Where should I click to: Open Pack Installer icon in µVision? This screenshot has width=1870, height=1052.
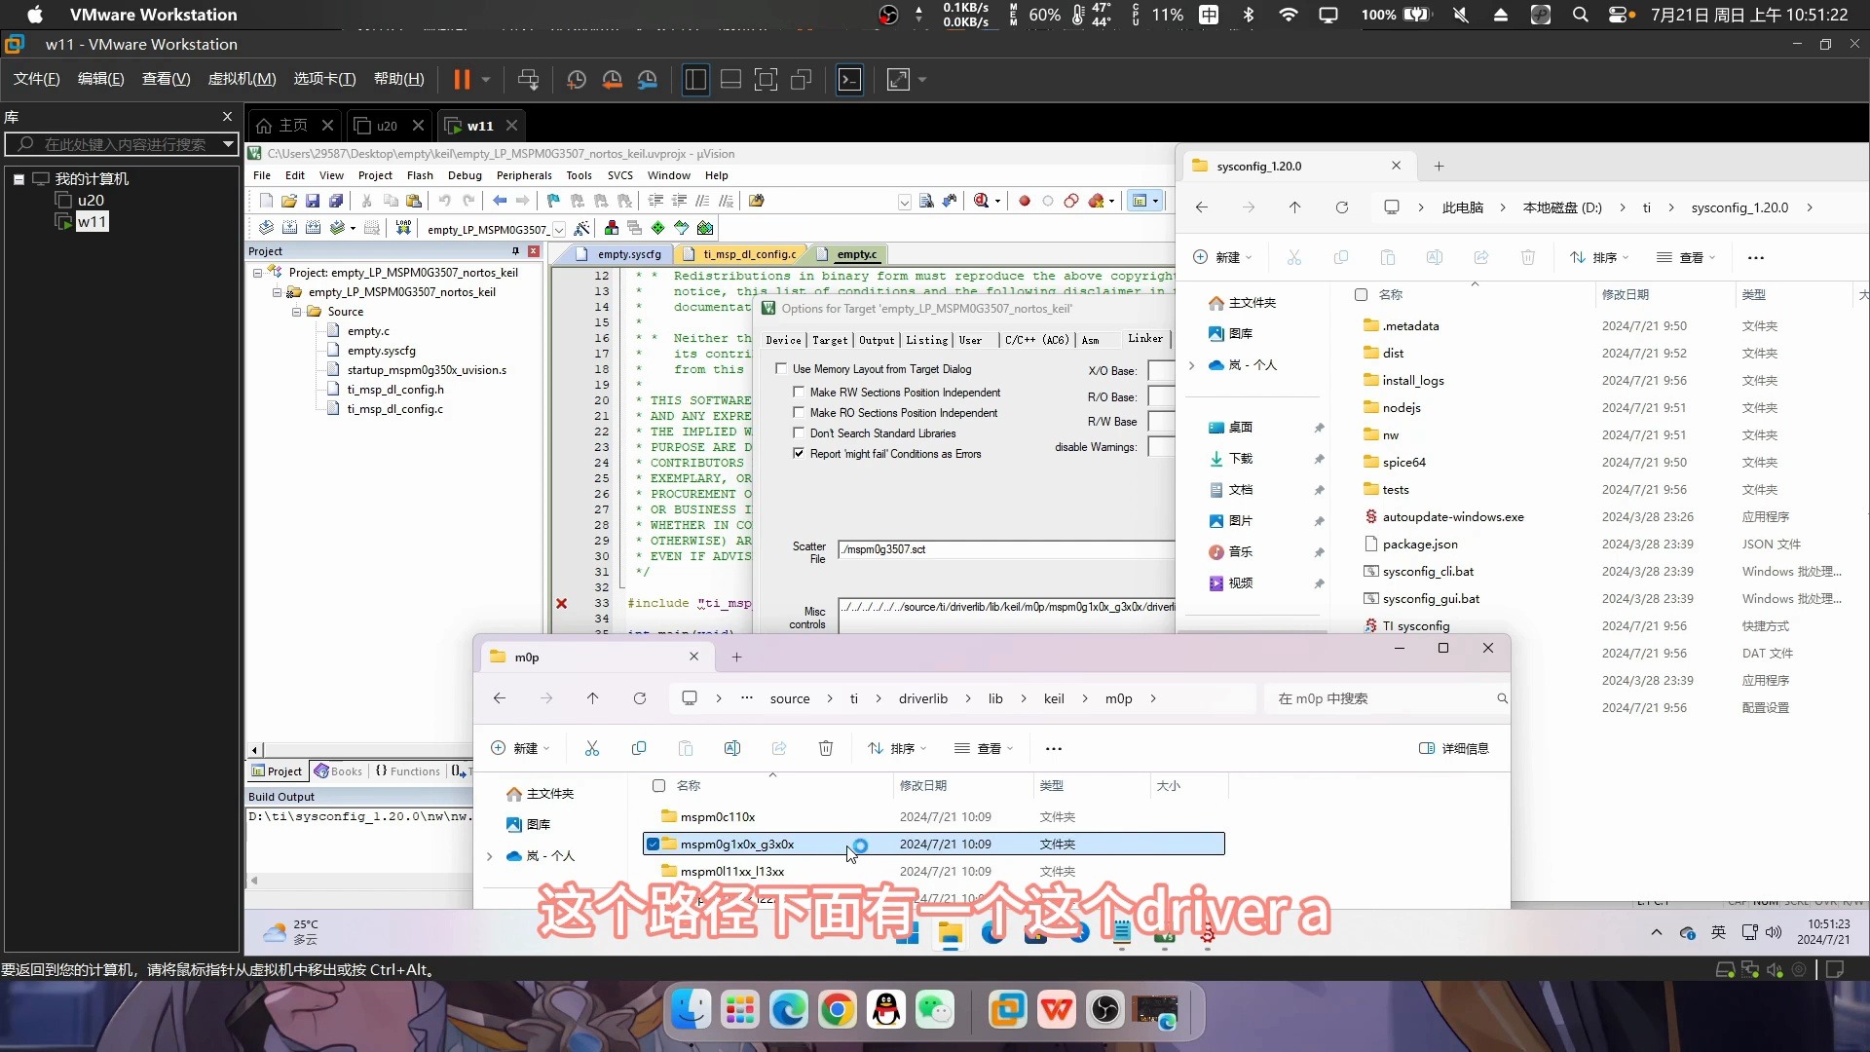pos(705,228)
